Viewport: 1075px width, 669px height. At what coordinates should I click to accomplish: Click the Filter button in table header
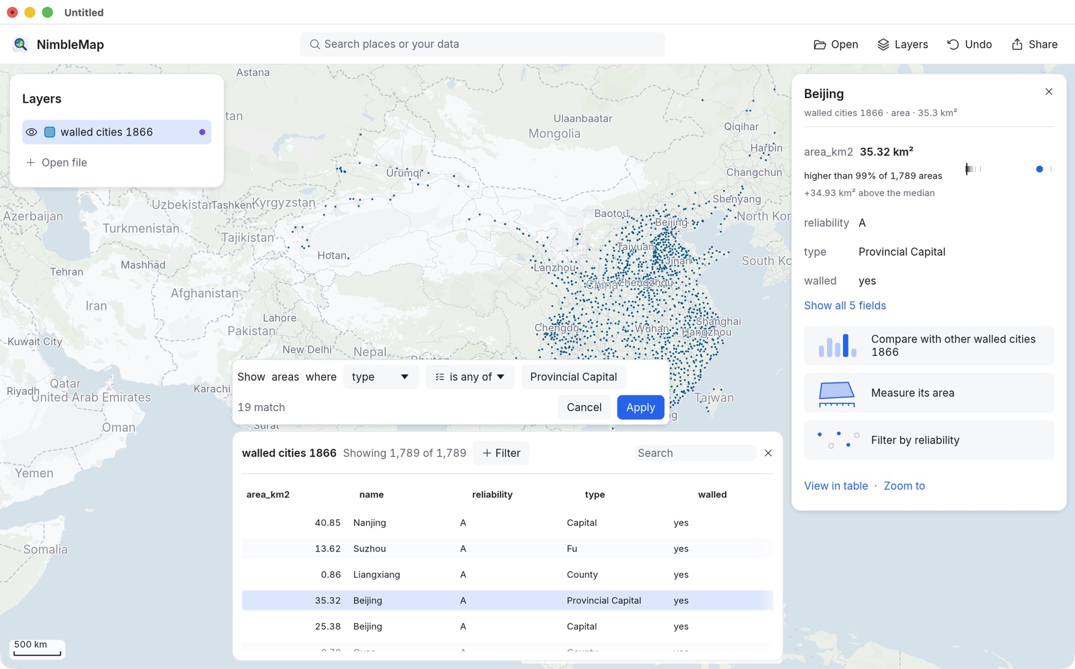(x=501, y=453)
